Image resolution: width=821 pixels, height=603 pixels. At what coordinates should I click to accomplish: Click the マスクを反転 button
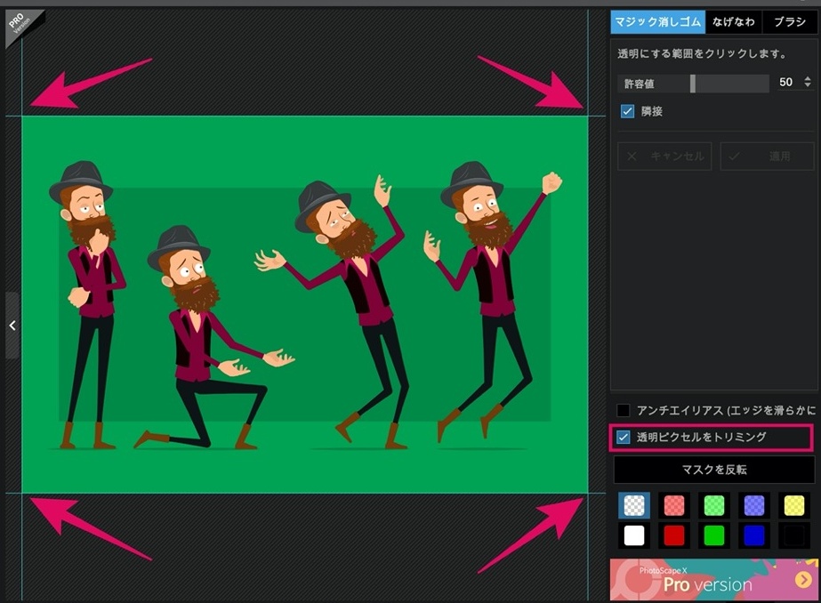click(714, 470)
